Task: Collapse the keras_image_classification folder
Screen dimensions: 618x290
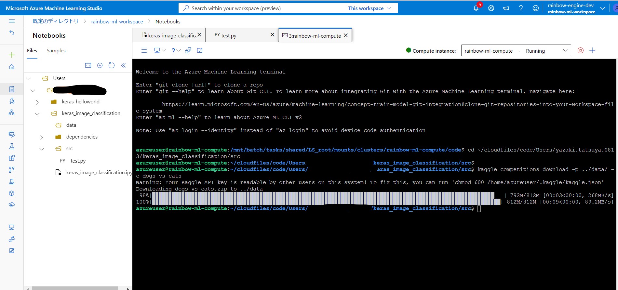Action: tap(37, 114)
